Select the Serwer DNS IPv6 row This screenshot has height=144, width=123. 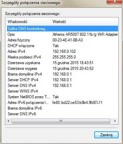click(62, 114)
